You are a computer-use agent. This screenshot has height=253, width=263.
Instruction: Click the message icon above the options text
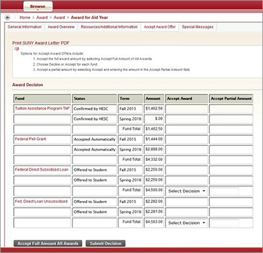(16, 49)
